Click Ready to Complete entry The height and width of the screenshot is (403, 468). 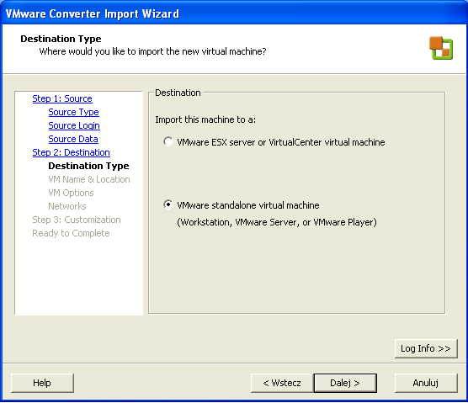[x=71, y=233]
